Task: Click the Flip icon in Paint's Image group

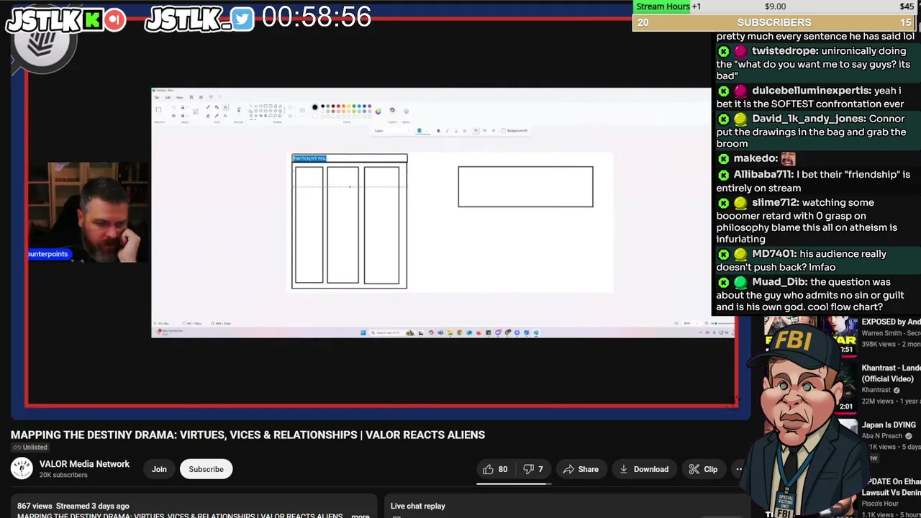Action: [x=183, y=115]
